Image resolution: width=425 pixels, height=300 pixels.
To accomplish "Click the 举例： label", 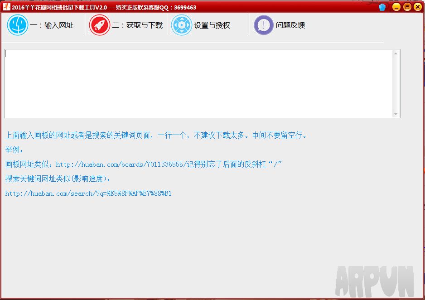I will [x=14, y=150].
